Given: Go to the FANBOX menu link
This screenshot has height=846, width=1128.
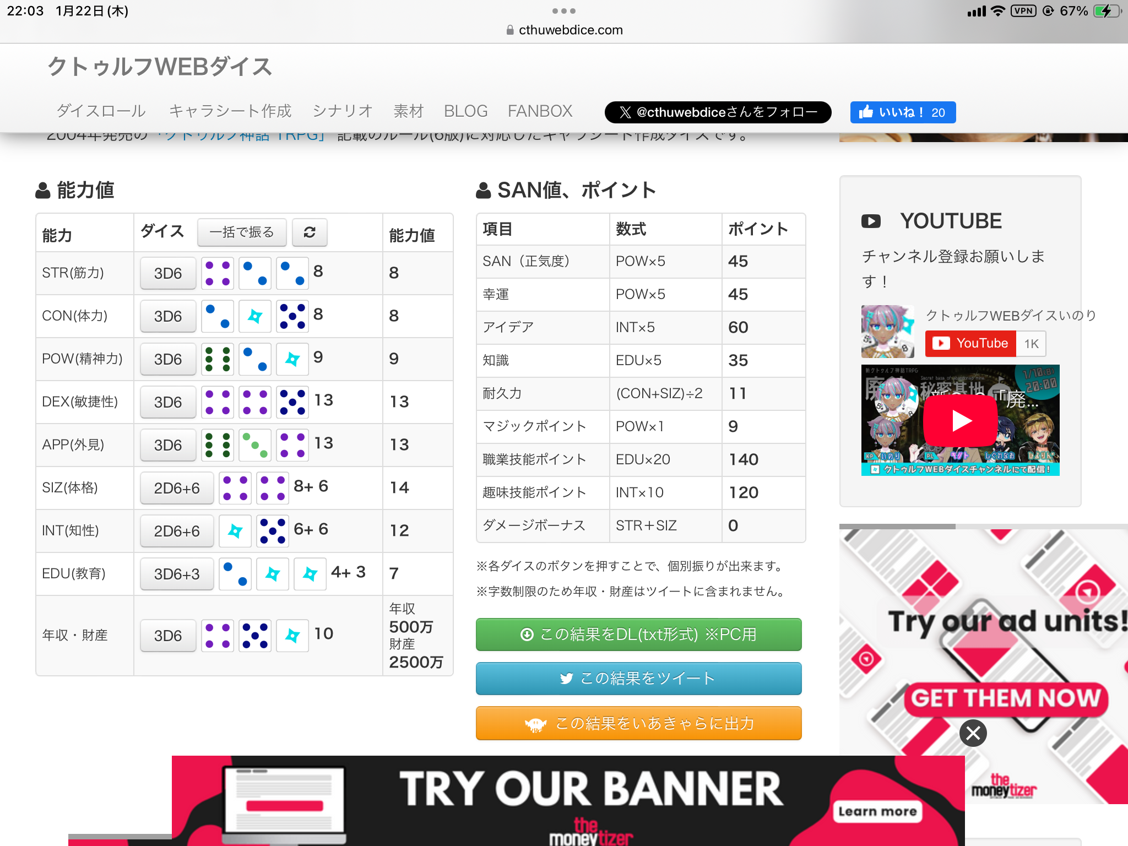Looking at the screenshot, I should coord(540,111).
